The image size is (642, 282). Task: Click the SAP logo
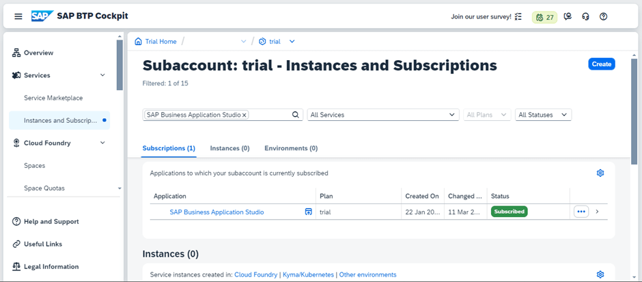click(42, 16)
